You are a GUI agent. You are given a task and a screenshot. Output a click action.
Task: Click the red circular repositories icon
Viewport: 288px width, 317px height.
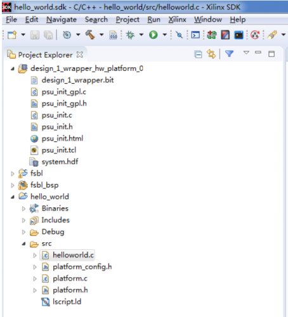coord(255,35)
